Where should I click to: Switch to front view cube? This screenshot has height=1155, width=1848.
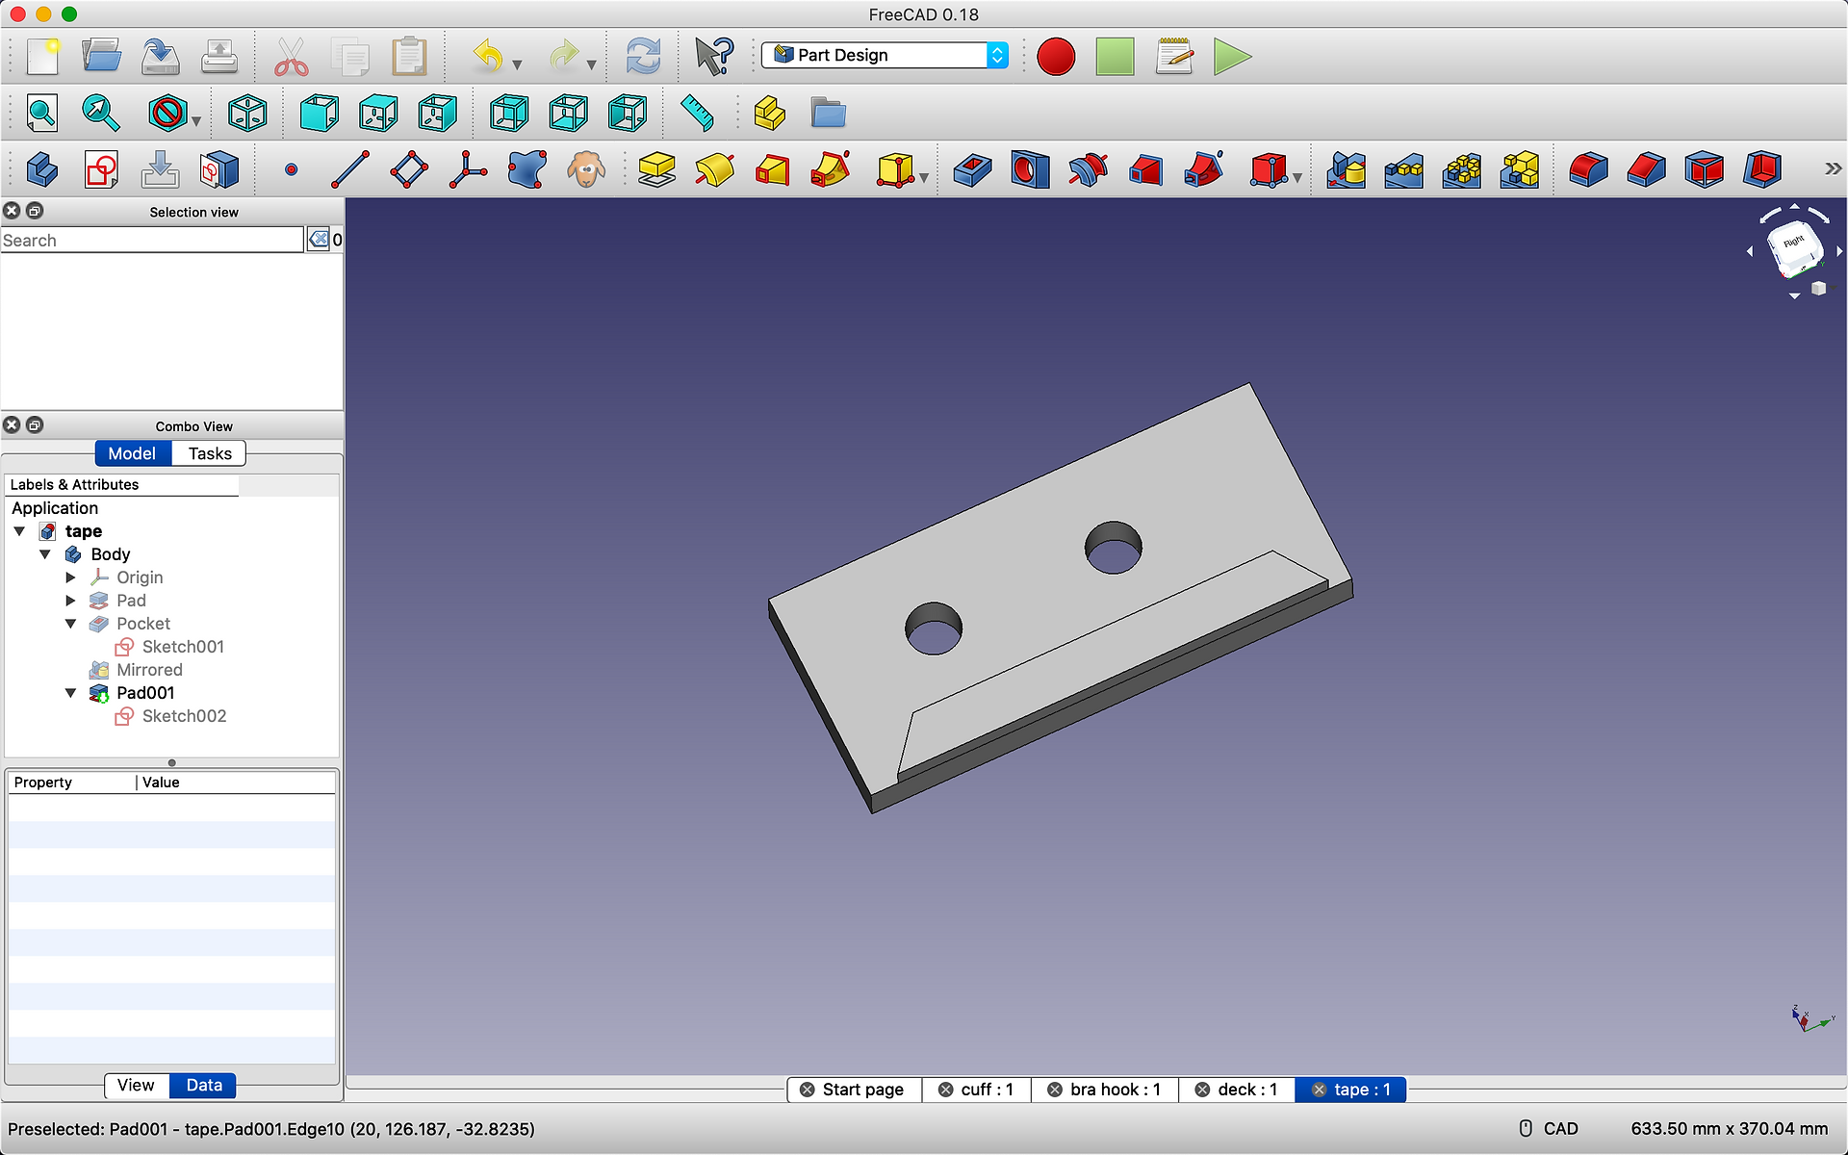click(320, 114)
